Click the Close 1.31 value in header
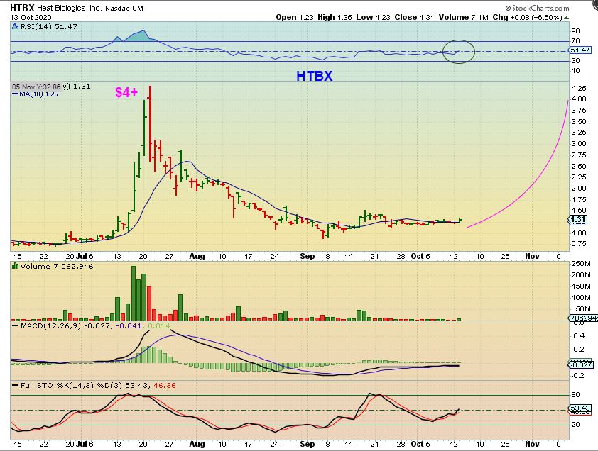The image size is (598, 451). point(414,17)
